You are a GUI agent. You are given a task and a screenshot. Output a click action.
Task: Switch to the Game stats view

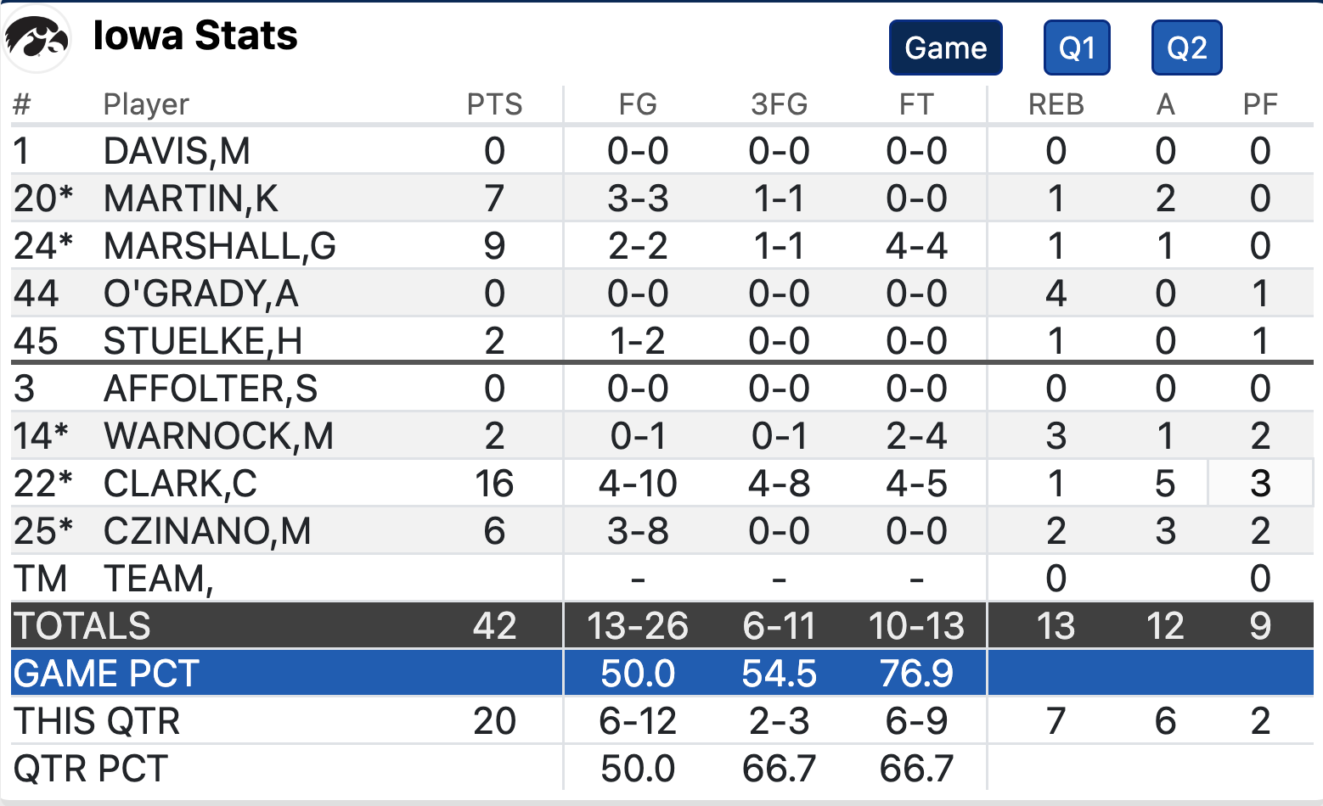pyautogui.click(x=945, y=48)
